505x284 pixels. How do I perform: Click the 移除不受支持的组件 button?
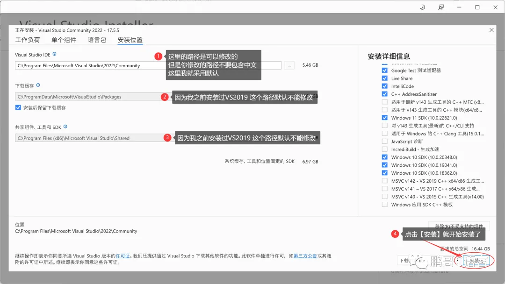[x=459, y=226]
